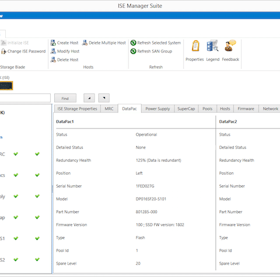Click the DataPac2 heading

tap(228, 122)
